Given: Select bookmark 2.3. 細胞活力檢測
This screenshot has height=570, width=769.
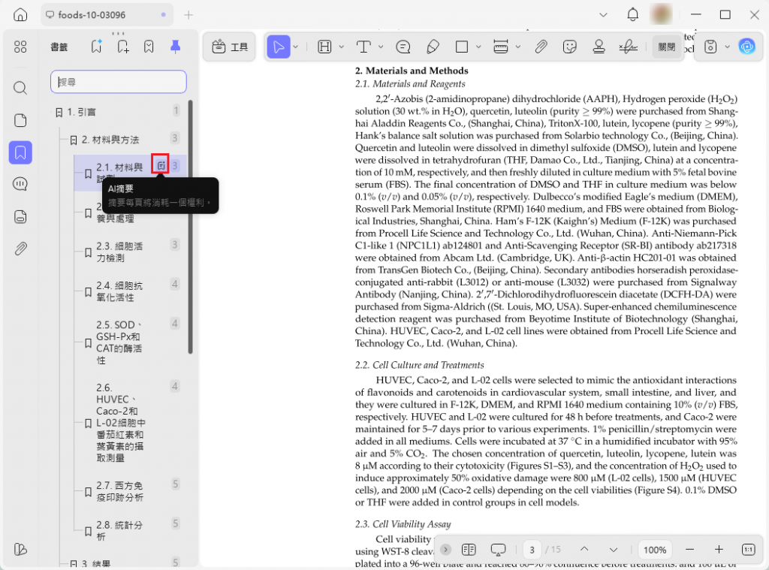Looking at the screenshot, I should tap(130, 252).
